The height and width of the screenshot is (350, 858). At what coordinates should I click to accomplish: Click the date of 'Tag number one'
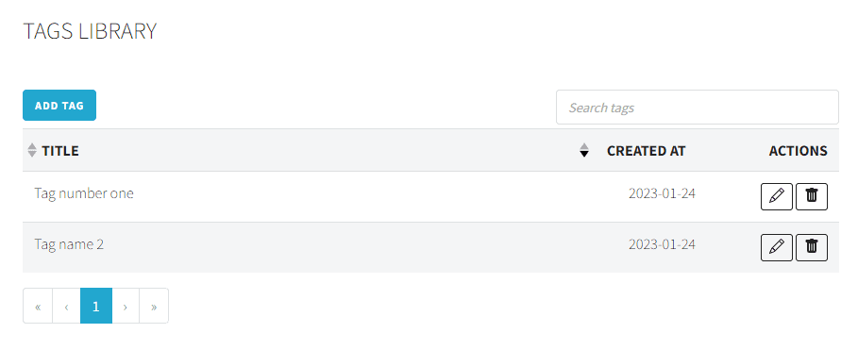point(662,193)
